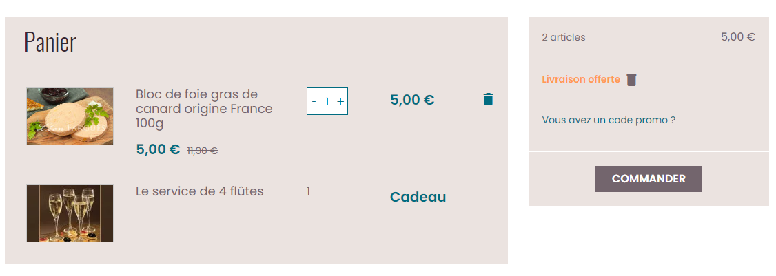
Task: Click the 'Cadeau' gift label
Action: 418,197
